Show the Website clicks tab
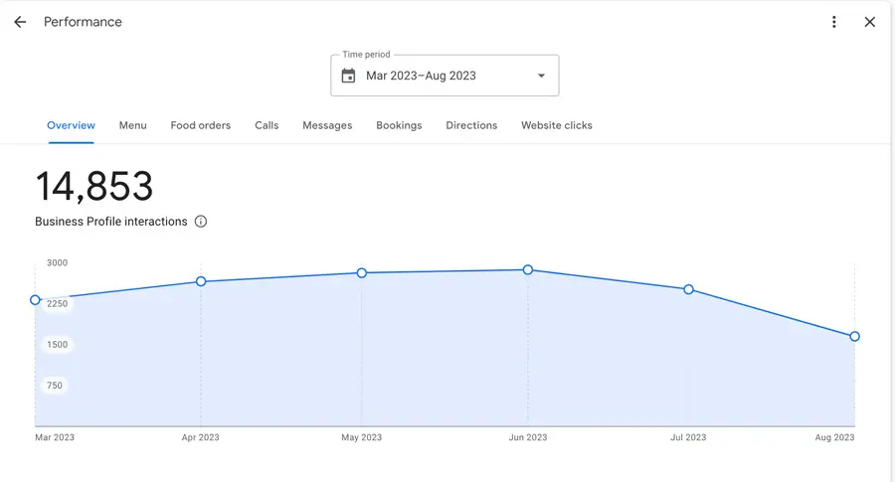The image size is (895, 482). (x=556, y=125)
